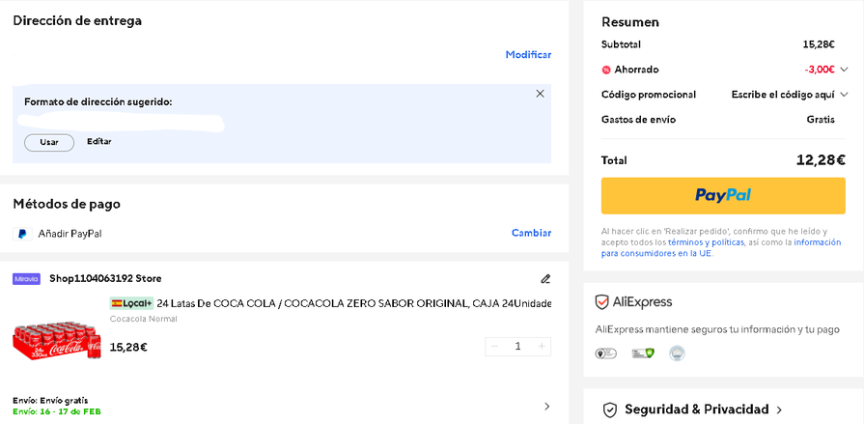
Task: Click Modificar to change delivery address
Action: [x=528, y=55]
